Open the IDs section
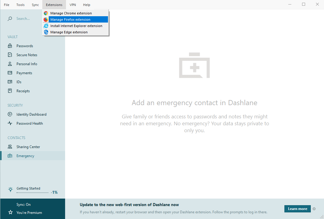 point(33,82)
